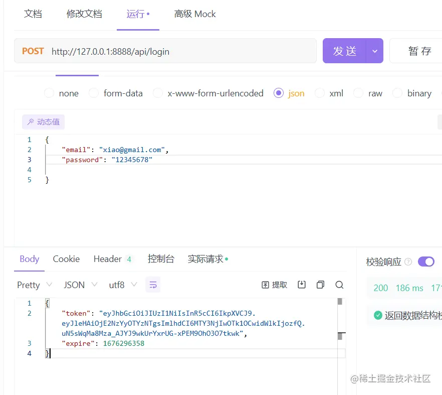
Task: Click the expire value 1676296358
Action: click(x=123, y=343)
